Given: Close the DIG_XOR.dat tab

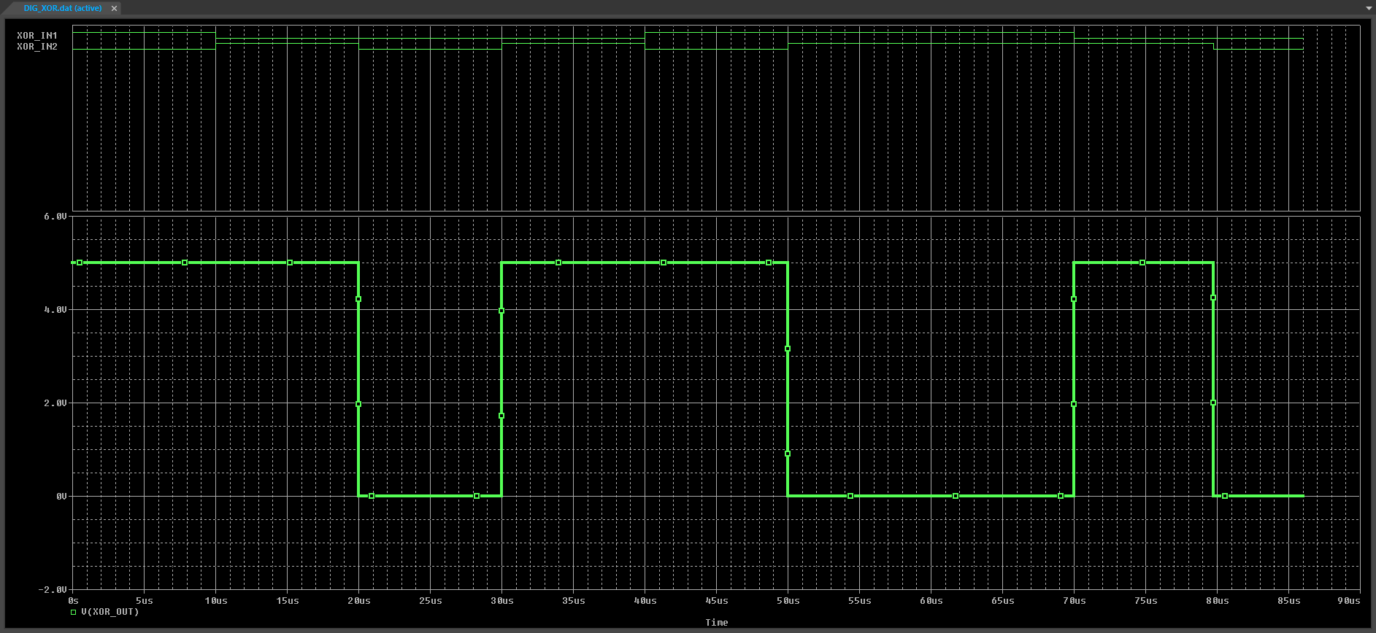Looking at the screenshot, I should (114, 9).
